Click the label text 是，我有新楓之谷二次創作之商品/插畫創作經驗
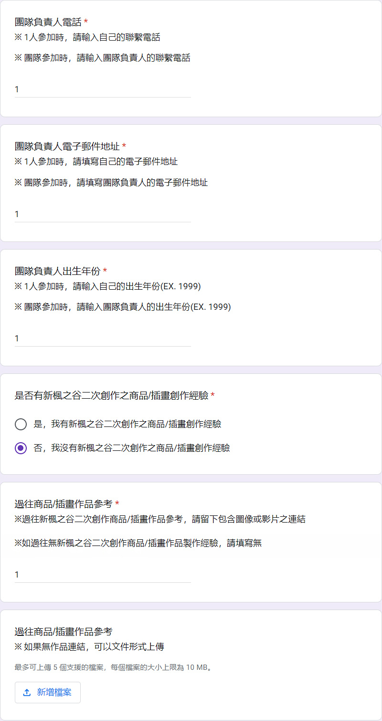382x721 pixels. 127,424
